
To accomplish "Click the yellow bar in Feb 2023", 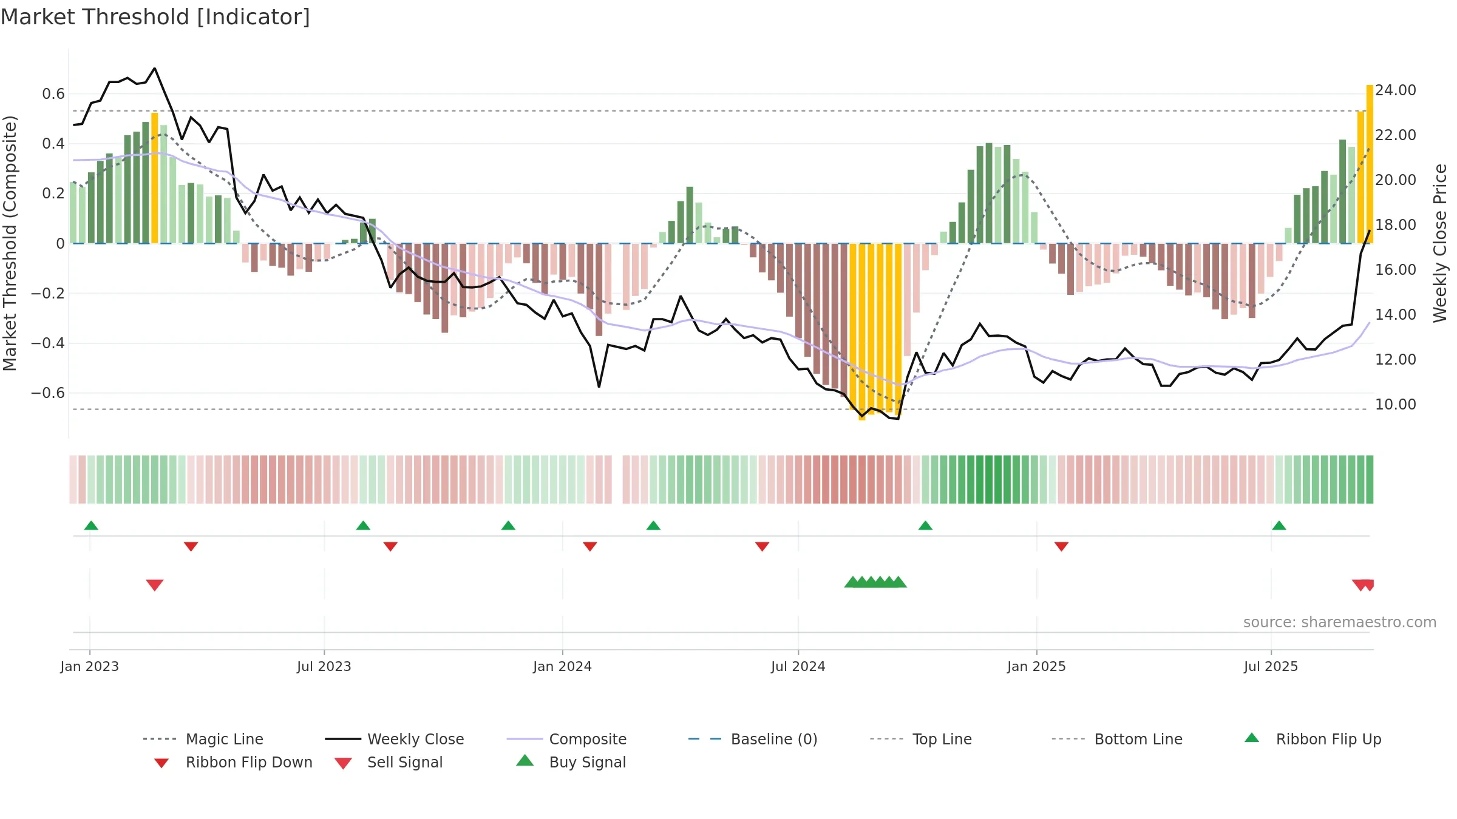I will 155,178.
